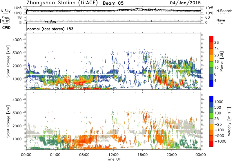
Task: Click the 'Freq. [MHz]' axis label
Action: point(5,20)
